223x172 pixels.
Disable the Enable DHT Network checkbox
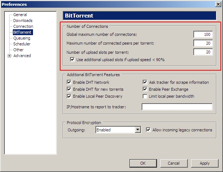pyautogui.click(x=69, y=82)
